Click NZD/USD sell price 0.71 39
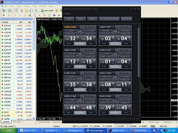 coord(107,107)
